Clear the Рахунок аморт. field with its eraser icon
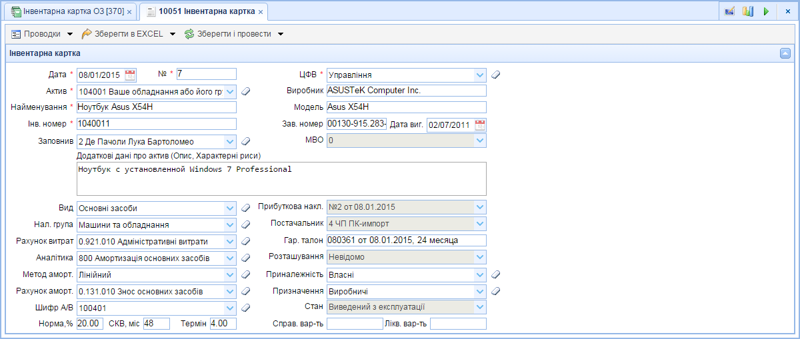800x339 pixels. [245, 291]
